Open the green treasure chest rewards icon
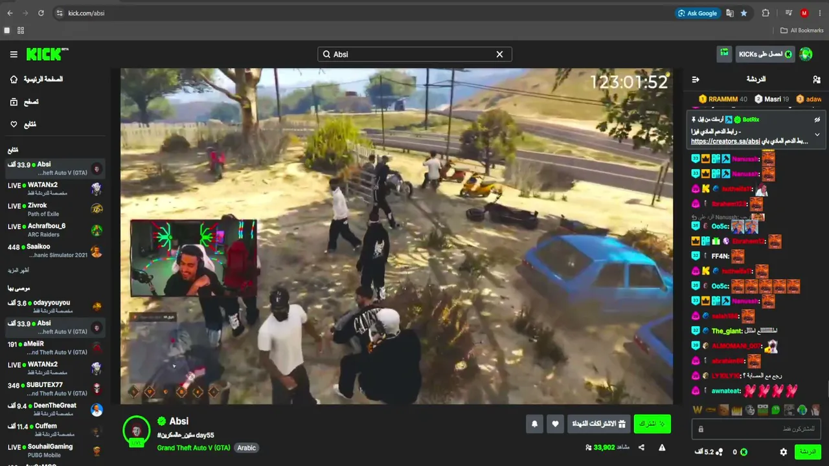 (x=724, y=54)
